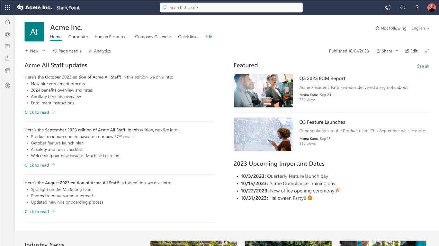Expand the New dropdown chevron
Image resolution: width=439 pixels, height=246 pixels.
[44, 51]
